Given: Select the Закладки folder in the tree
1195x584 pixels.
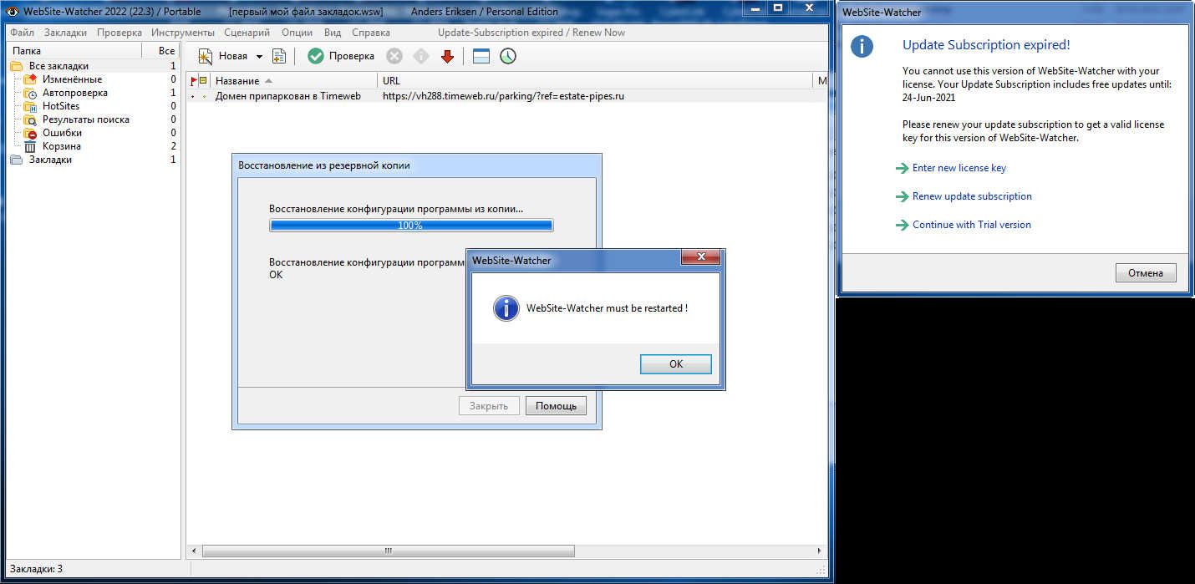Looking at the screenshot, I should pos(50,160).
